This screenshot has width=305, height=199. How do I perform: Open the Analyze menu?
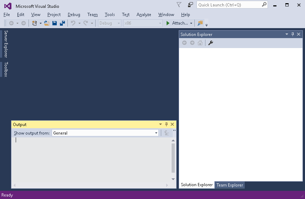144,15
